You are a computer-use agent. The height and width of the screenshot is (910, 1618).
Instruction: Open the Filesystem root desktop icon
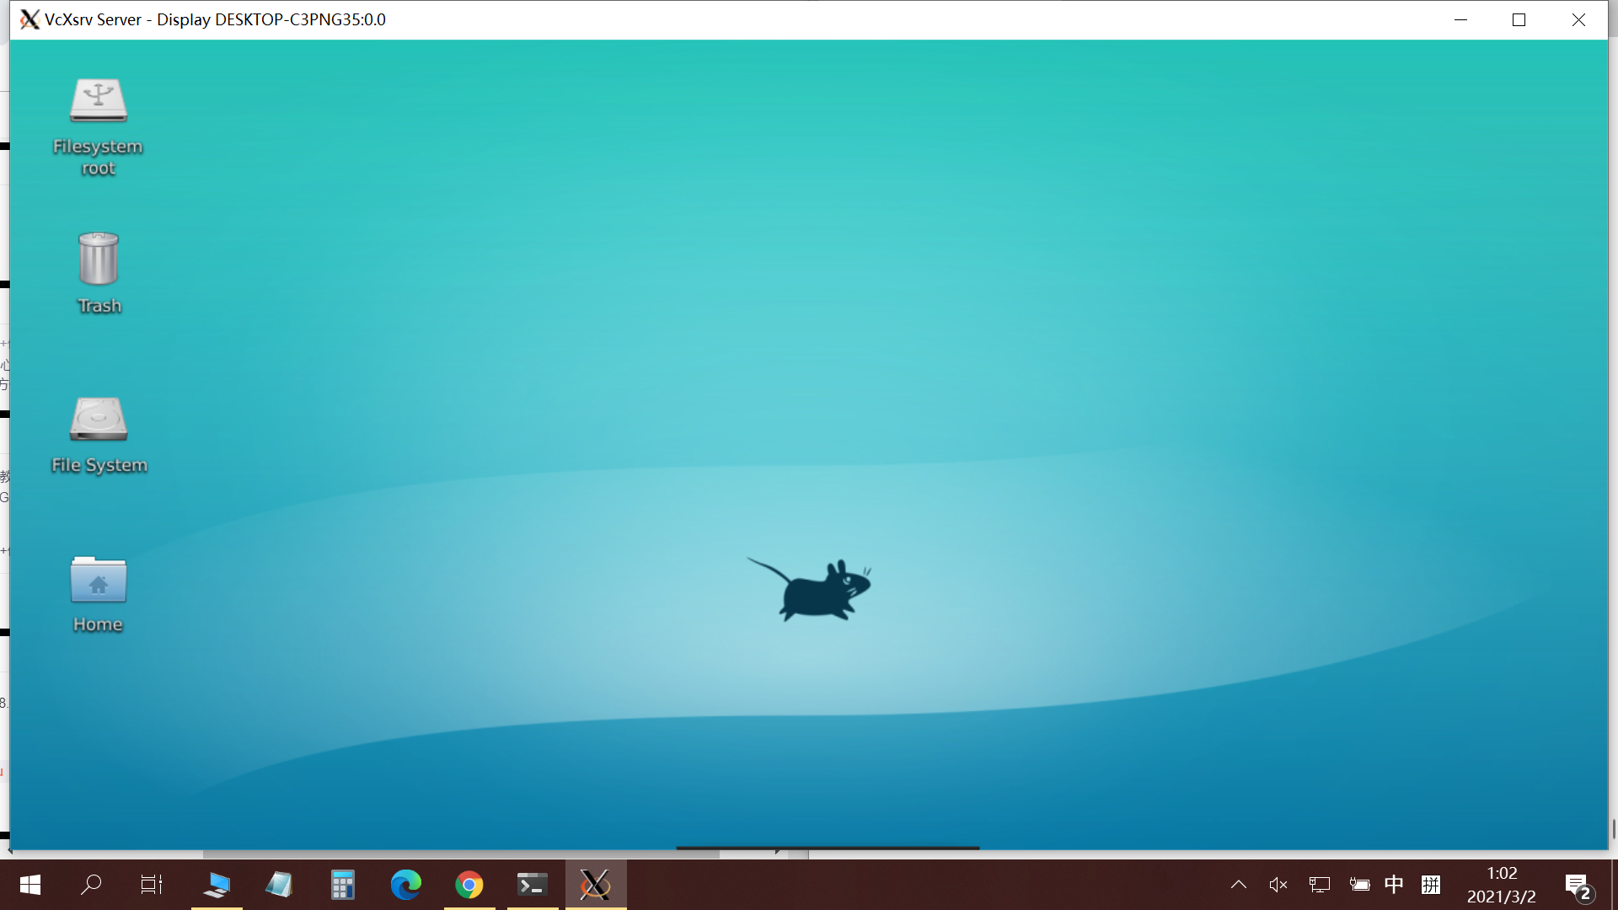point(98,126)
